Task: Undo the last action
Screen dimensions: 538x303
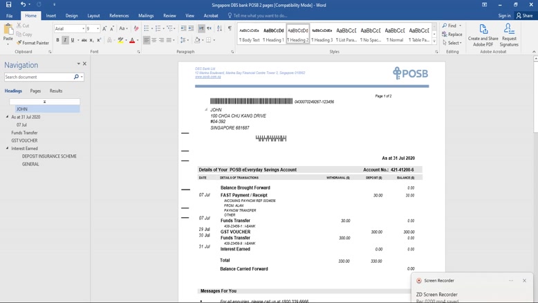Action: coord(23,4)
